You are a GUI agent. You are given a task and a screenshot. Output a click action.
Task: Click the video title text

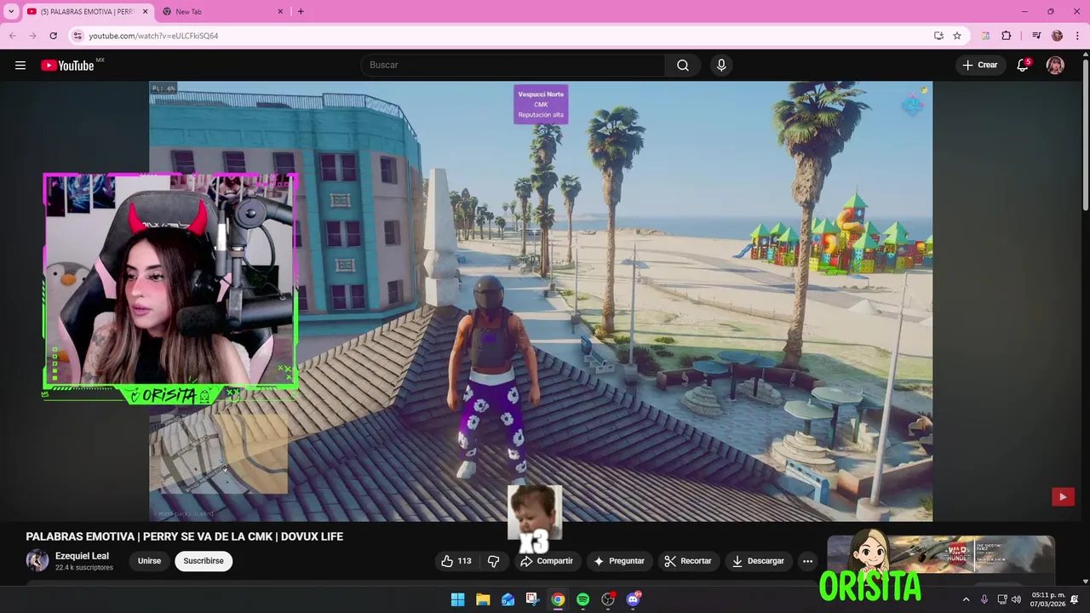[x=185, y=536]
